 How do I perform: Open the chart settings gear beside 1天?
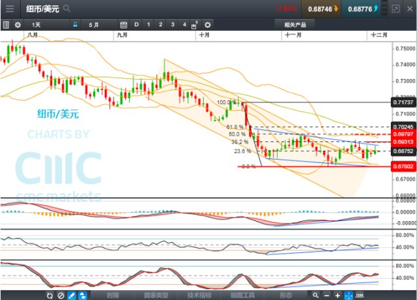point(18,25)
